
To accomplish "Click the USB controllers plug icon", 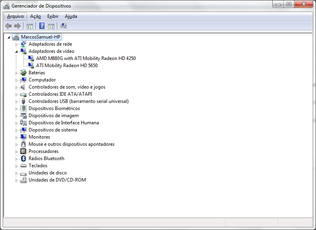I will pos(23,101).
